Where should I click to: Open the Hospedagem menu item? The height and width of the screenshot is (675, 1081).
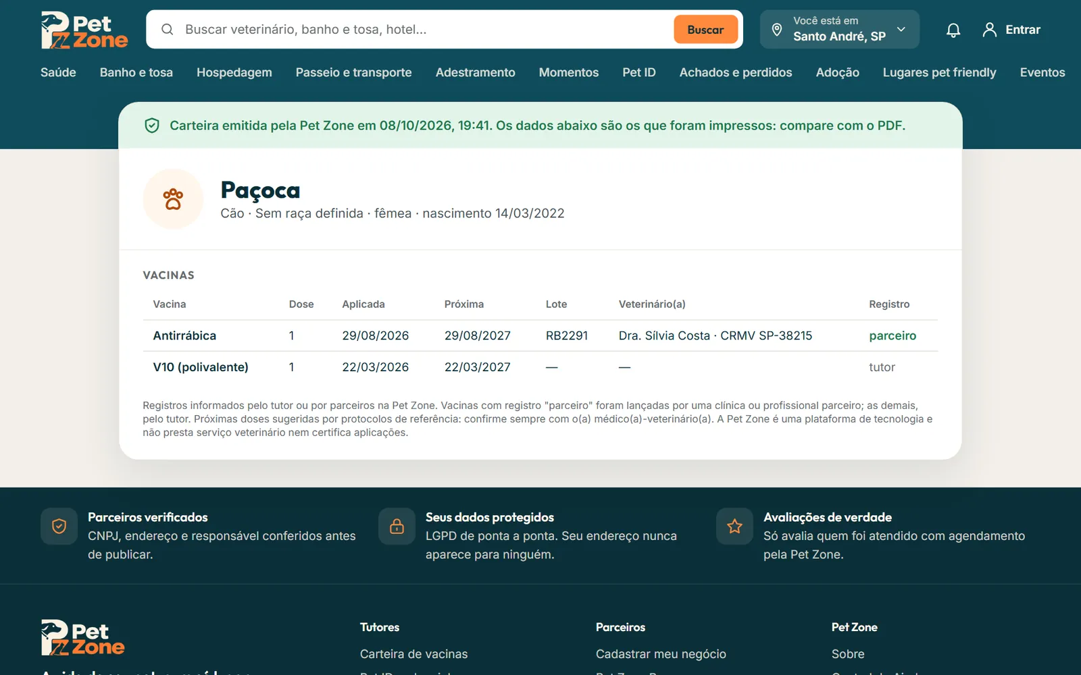pos(234,72)
